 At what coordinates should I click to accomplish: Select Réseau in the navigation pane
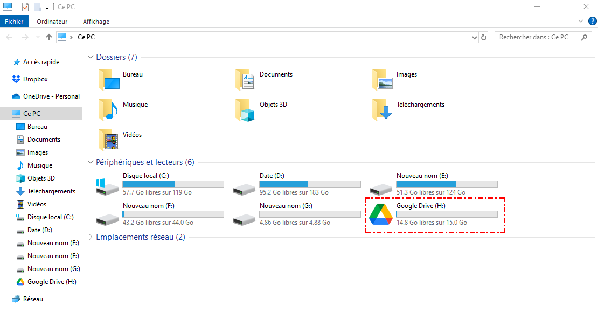[33, 299]
